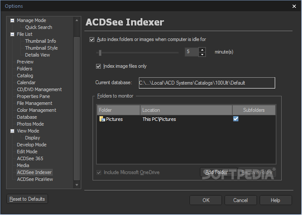The height and width of the screenshot is (215, 302).
Task: Select Properties Pane in tree
Action: pyautogui.click(x=33, y=96)
